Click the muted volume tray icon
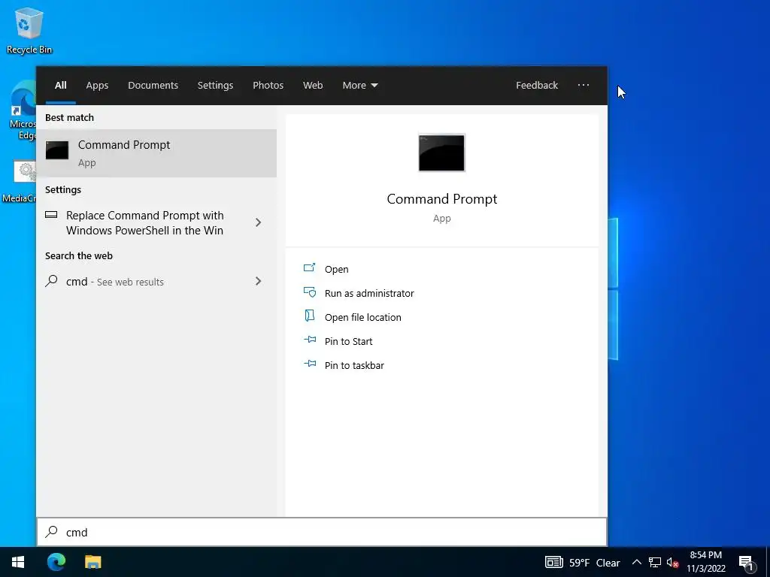Screen dimensions: 770x577 pos(672,562)
